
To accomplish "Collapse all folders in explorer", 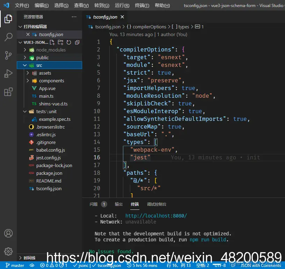I will click(x=77, y=42).
